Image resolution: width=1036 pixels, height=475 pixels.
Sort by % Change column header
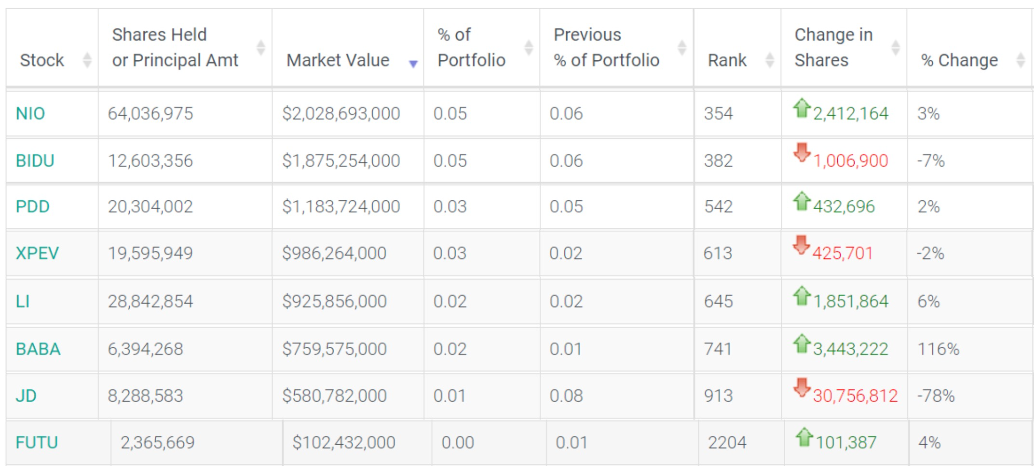(x=959, y=60)
